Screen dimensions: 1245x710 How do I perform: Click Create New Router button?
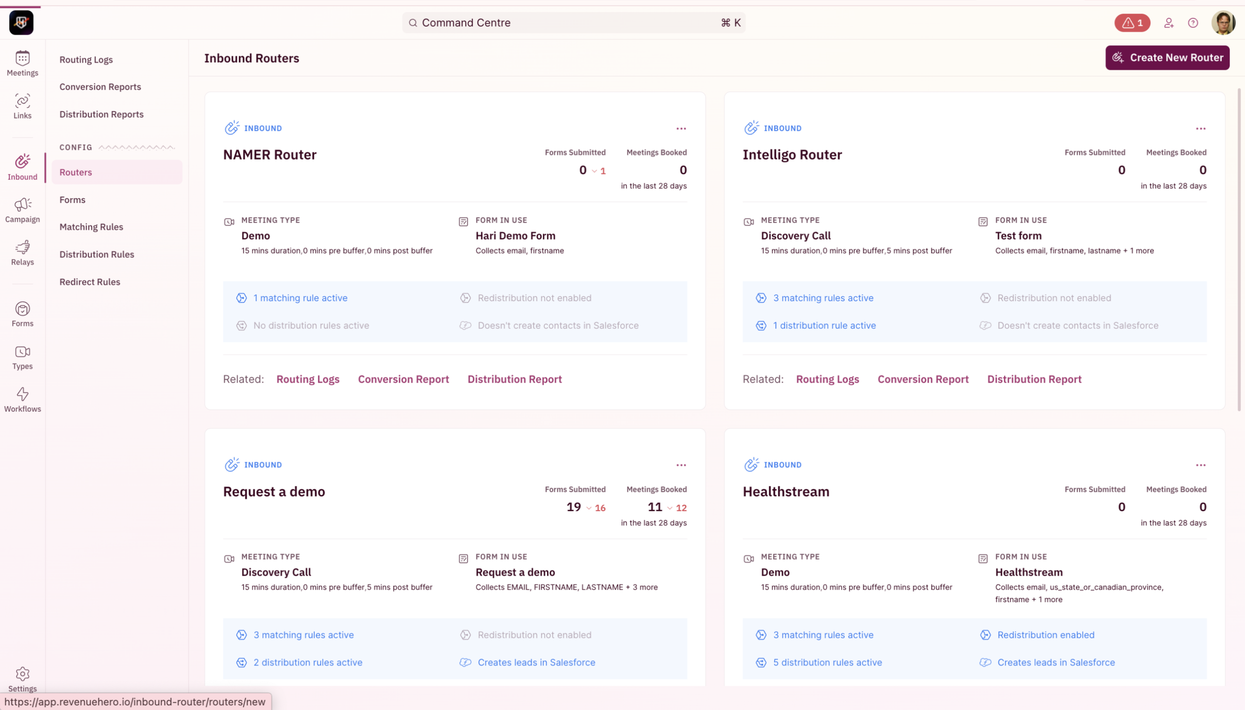[1167, 58]
